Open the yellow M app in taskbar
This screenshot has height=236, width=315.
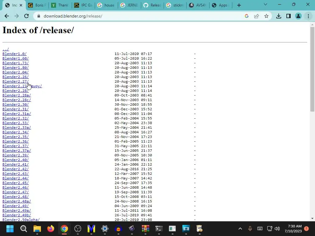91,229
